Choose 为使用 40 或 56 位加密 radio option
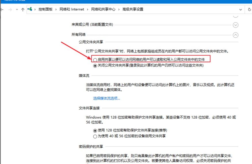The image size is (252, 164). tap(95, 136)
